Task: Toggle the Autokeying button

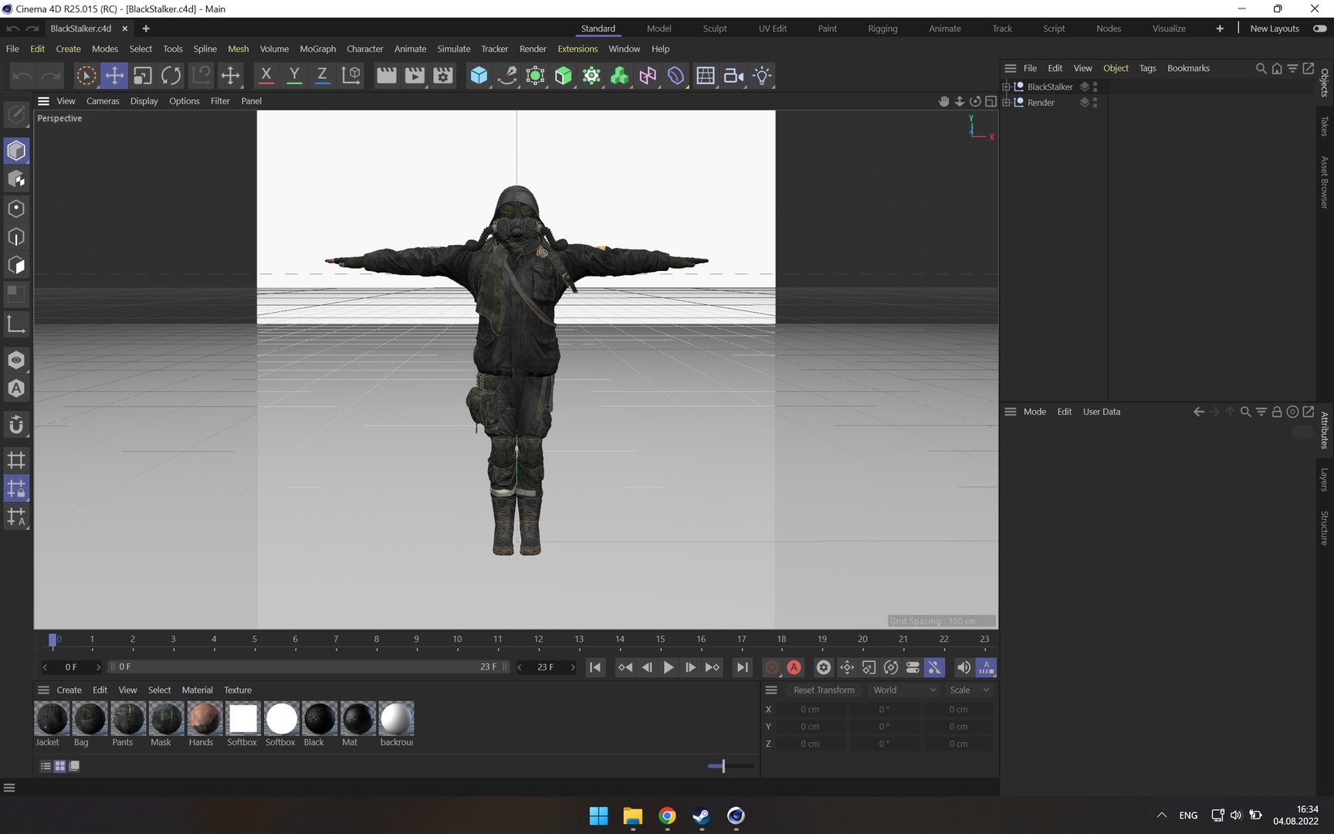Action: coord(794,667)
